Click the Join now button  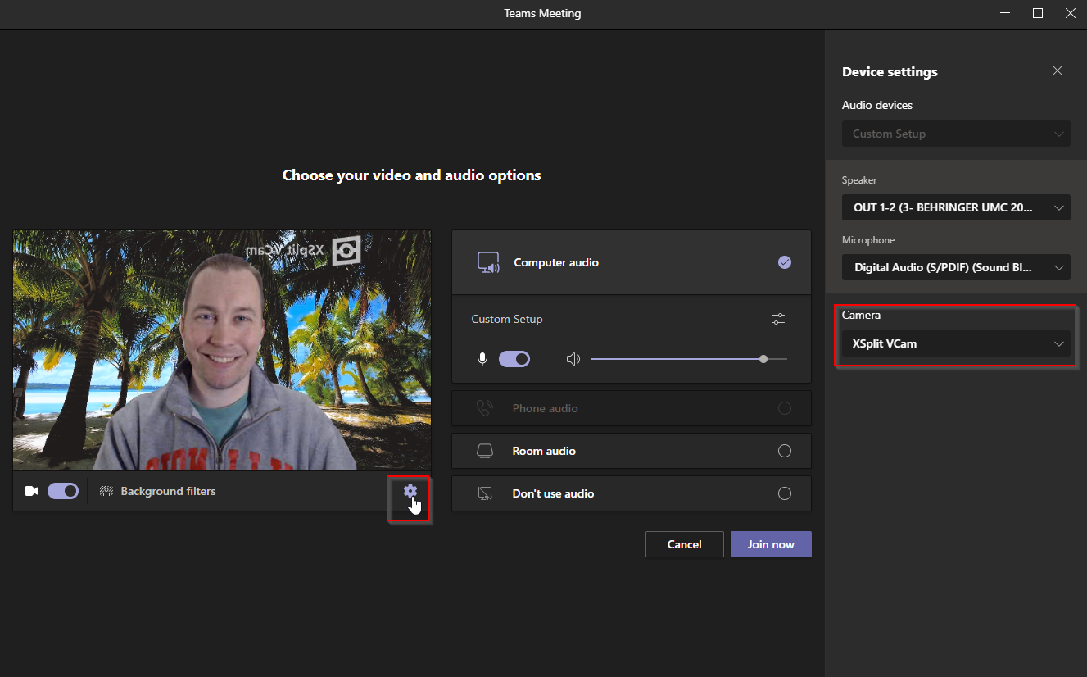[x=771, y=544]
